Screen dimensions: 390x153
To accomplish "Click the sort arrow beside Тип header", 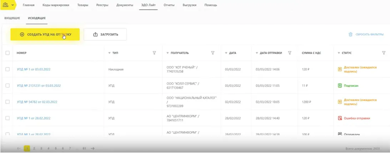I will coord(110,53).
